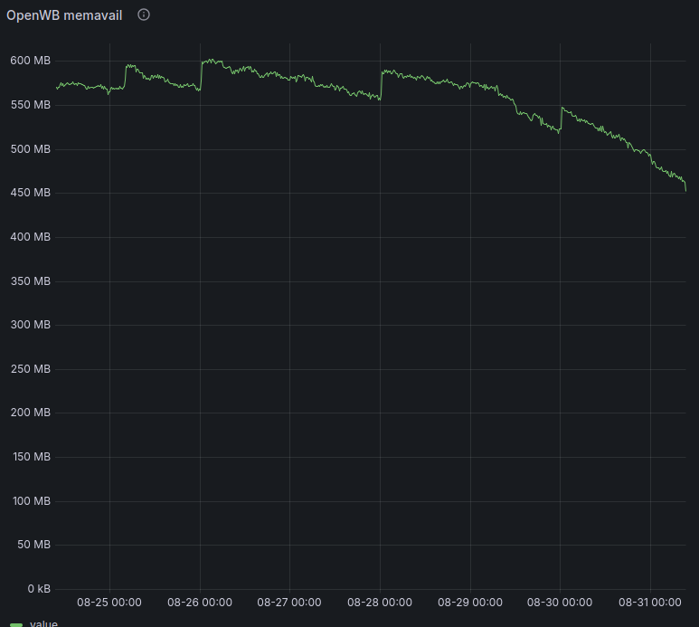Viewport: 699px width, 627px height.
Task: Click the 08-25 00:00 time axis label
Action: tap(109, 603)
